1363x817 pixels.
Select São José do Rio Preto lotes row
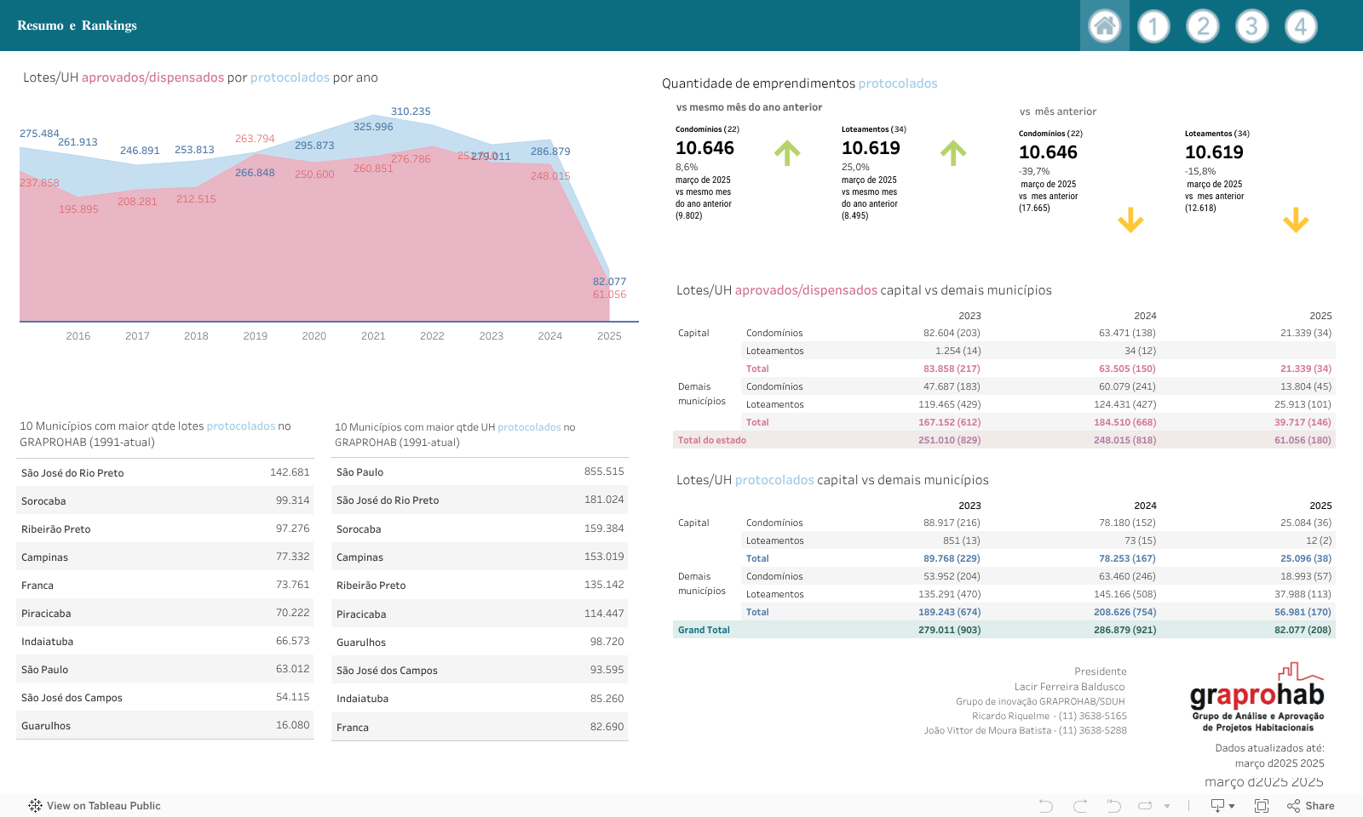tap(72, 473)
